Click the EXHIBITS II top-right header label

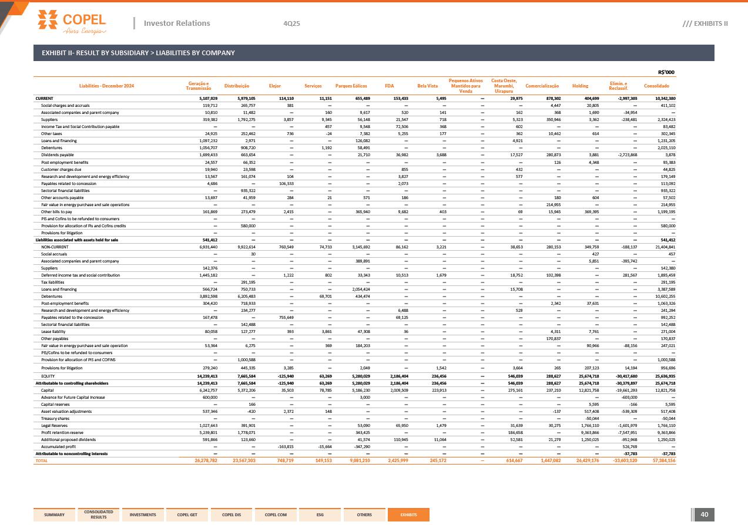click(x=705, y=23)
